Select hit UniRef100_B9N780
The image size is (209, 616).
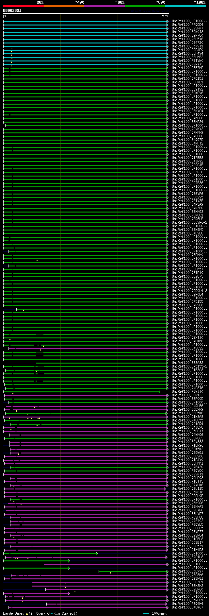click(187, 36)
